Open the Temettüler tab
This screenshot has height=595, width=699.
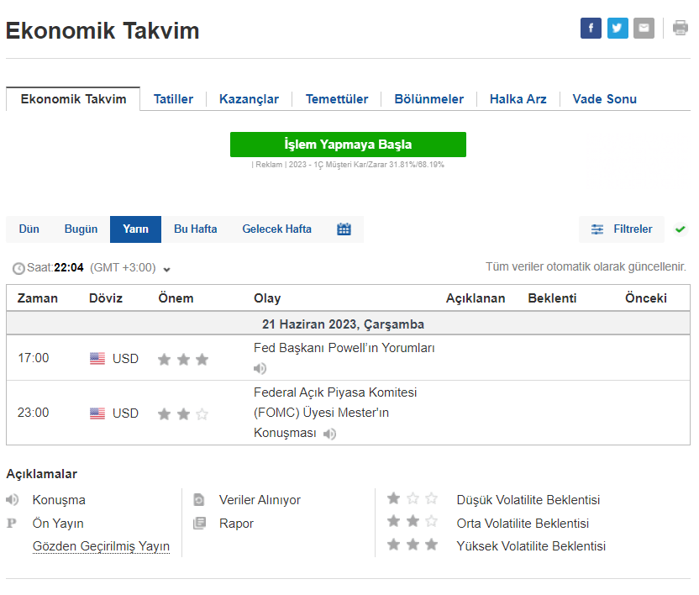coord(336,99)
